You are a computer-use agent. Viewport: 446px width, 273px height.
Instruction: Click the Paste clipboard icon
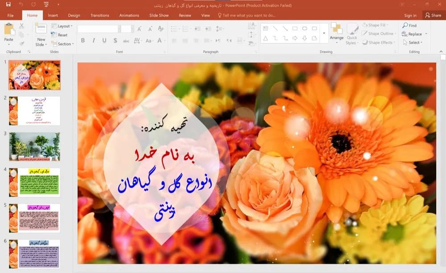9,29
